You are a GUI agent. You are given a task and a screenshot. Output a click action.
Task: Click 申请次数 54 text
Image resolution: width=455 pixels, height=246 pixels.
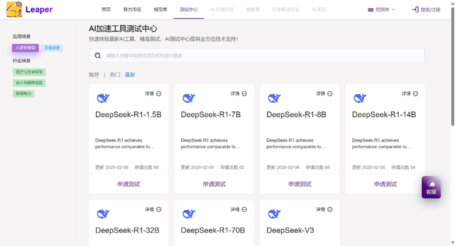click(x=404, y=167)
